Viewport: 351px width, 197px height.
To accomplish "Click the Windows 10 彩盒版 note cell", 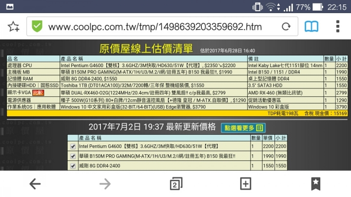I will (285, 107).
